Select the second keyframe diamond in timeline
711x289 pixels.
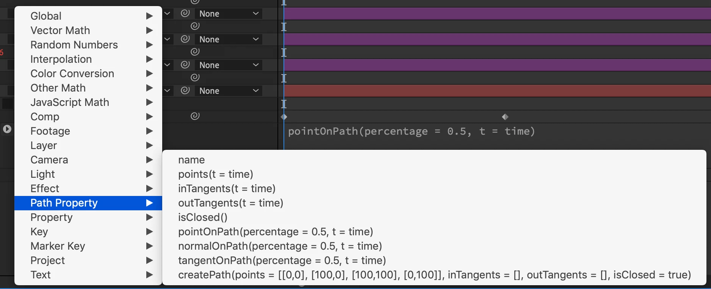point(505,117)
